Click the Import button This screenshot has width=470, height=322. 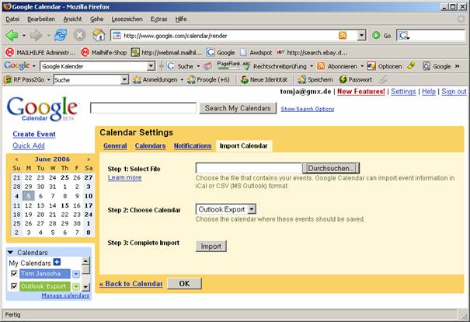211,246
